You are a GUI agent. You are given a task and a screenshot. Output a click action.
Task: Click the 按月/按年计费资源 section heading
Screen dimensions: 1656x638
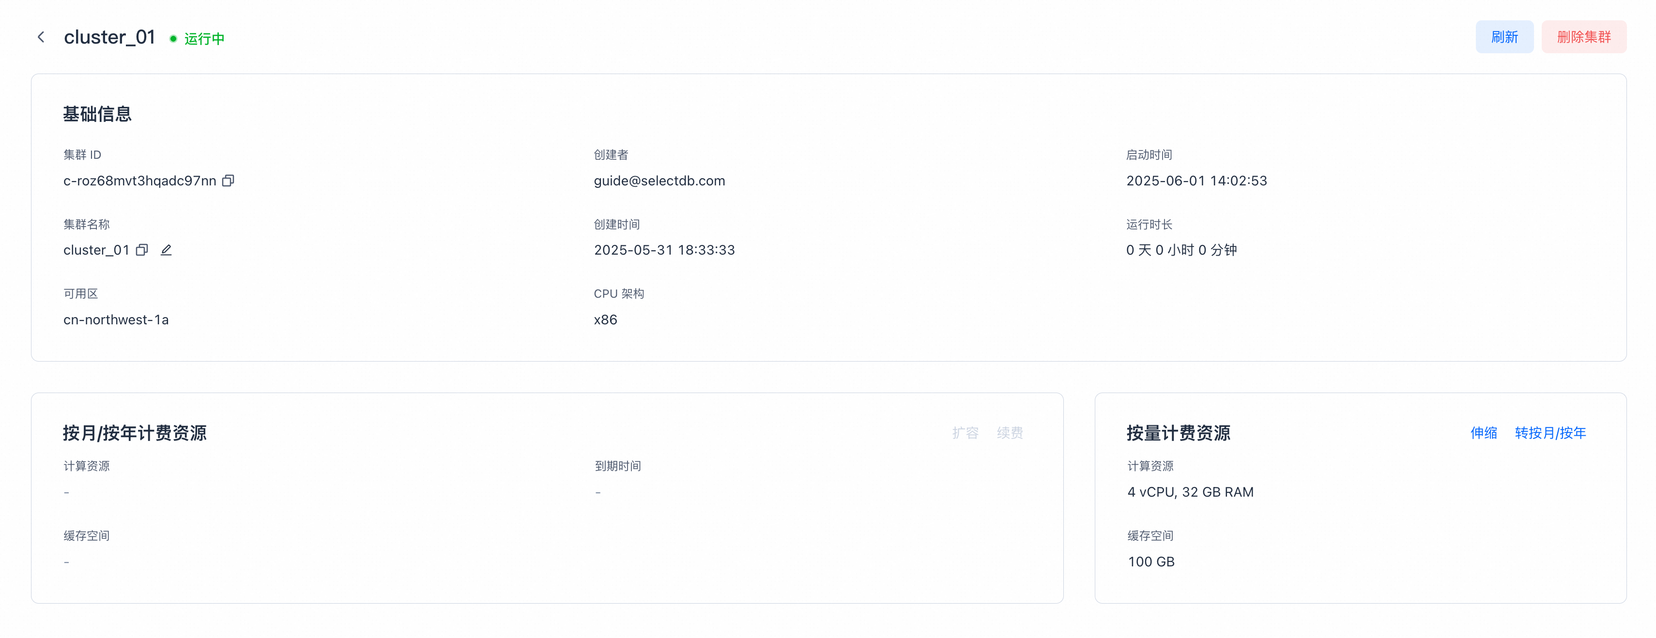(134, 433)
